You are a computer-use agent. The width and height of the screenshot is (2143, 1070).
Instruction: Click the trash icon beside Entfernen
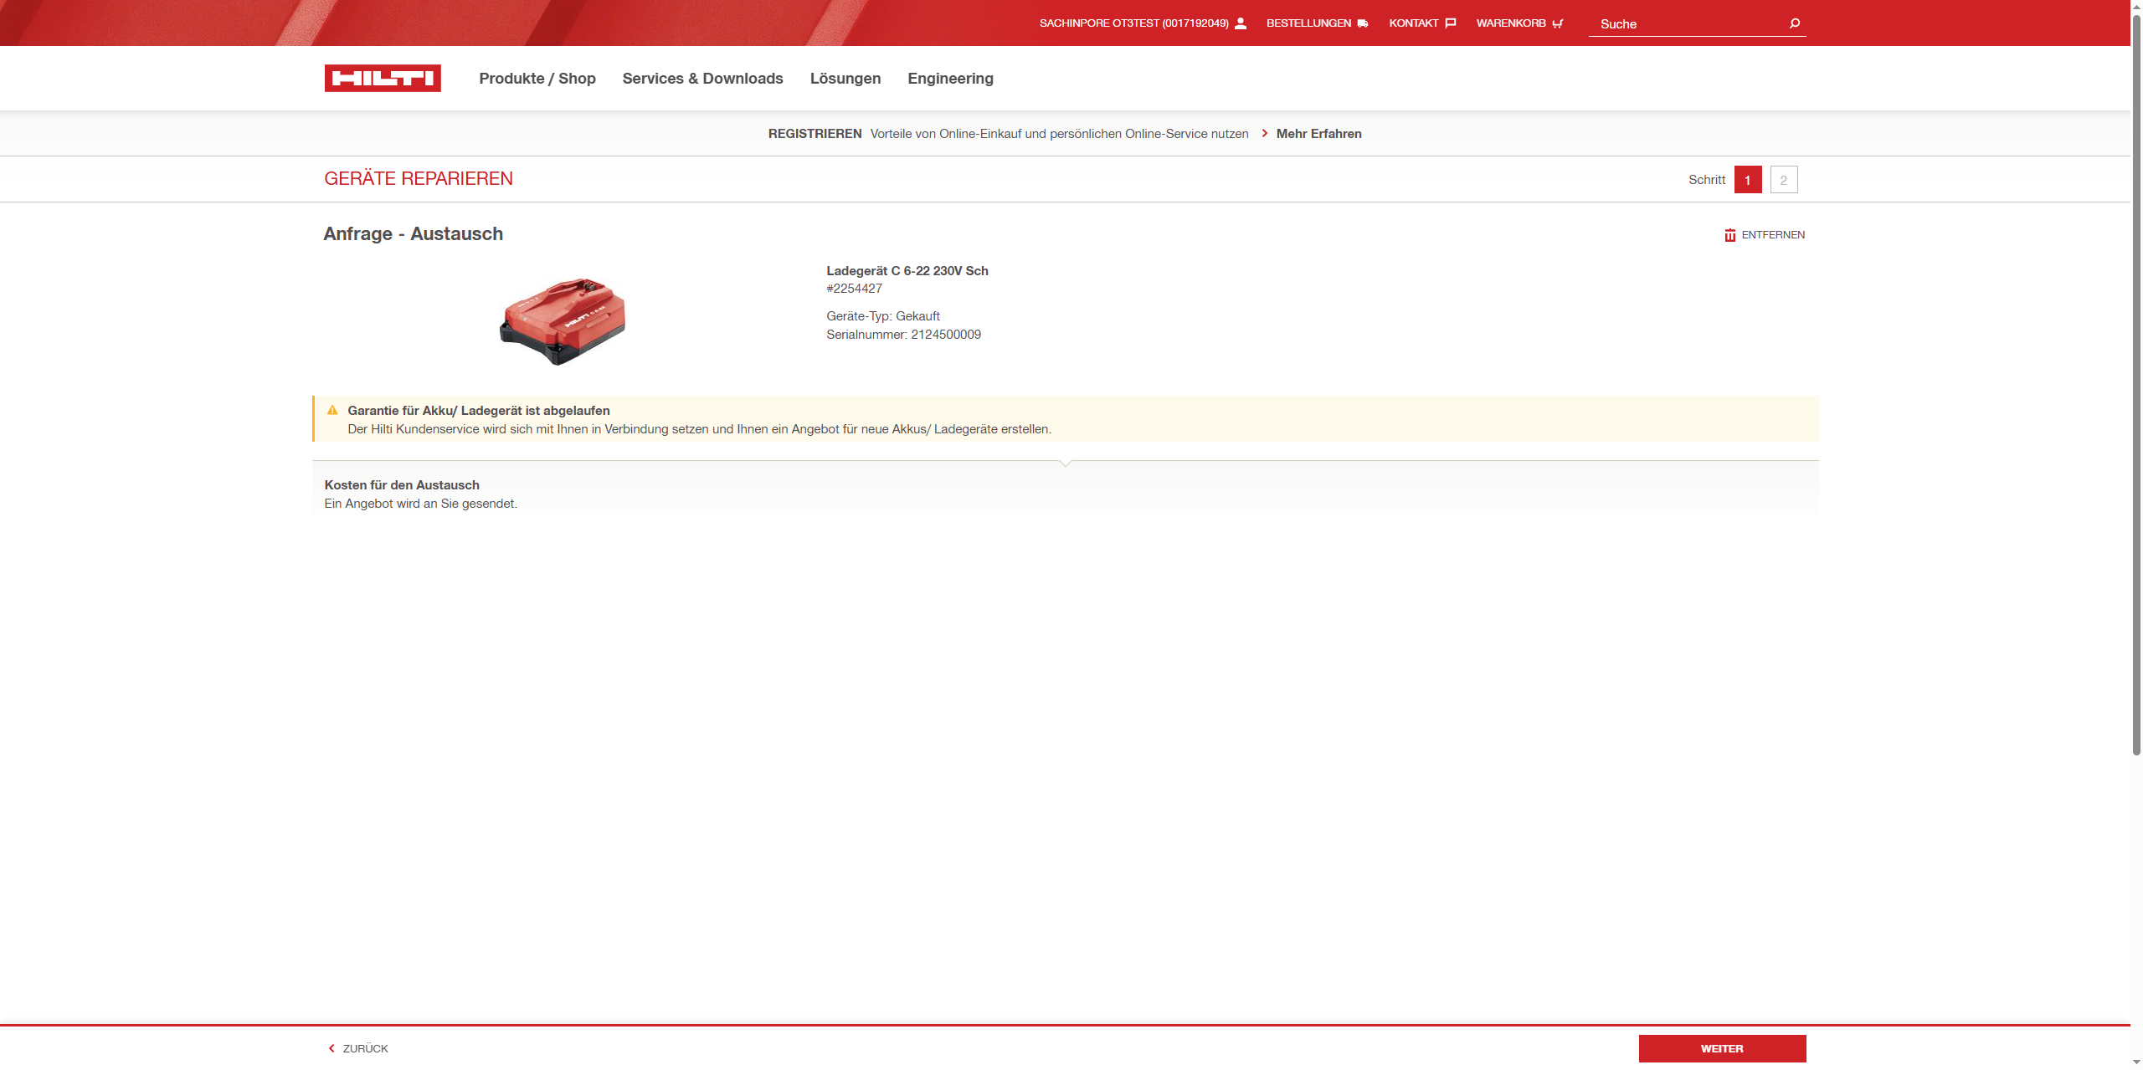[1729, 235]
